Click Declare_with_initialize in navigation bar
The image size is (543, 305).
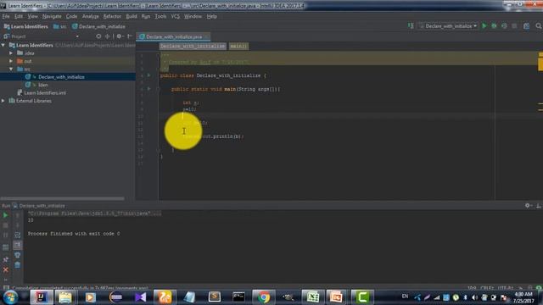tap(98, 26)
